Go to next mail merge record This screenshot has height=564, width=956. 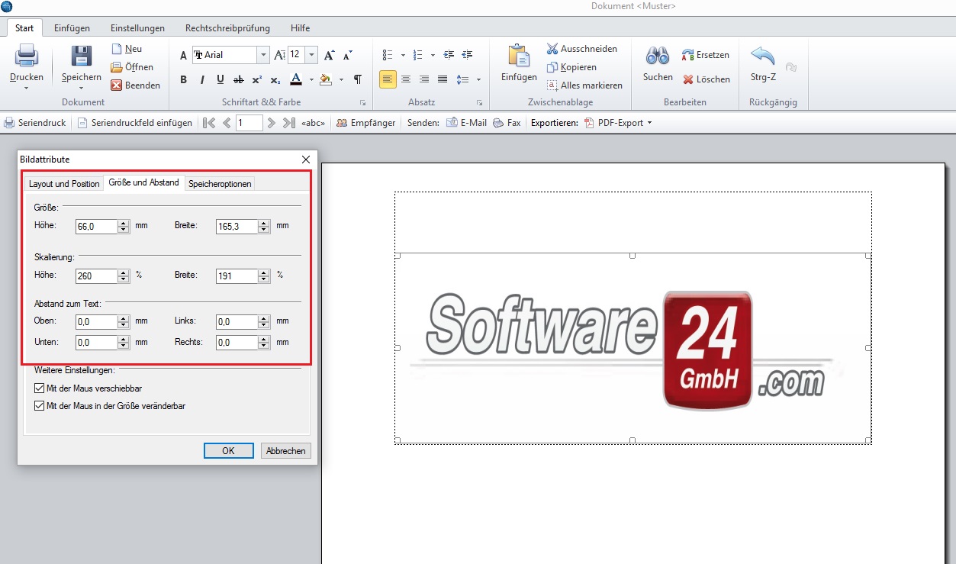272,123
